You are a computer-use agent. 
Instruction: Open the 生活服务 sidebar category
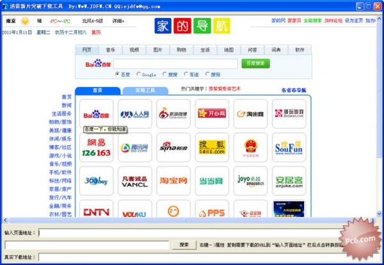61,114
